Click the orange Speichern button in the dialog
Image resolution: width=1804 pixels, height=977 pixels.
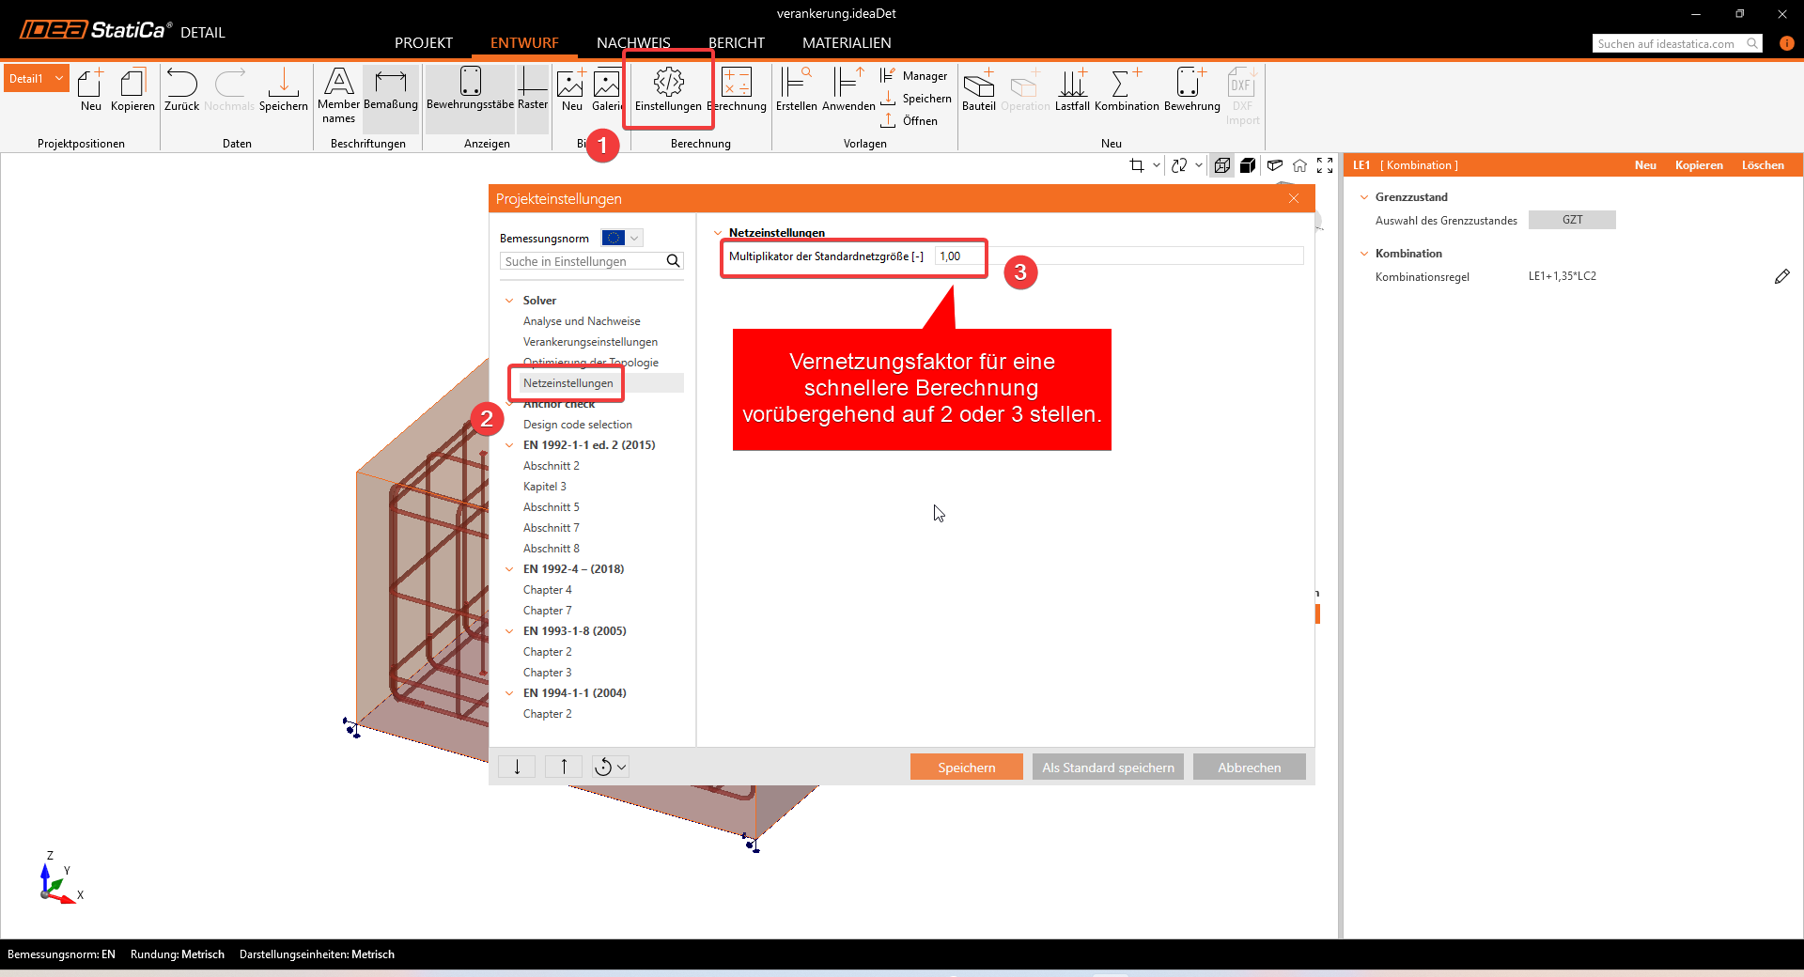966,768
